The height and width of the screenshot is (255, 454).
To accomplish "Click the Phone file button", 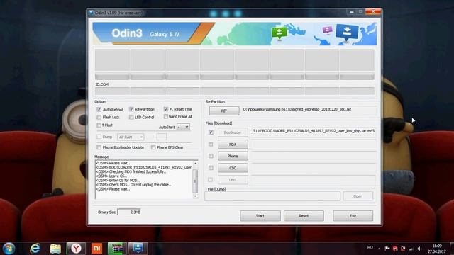I will 233,156.
